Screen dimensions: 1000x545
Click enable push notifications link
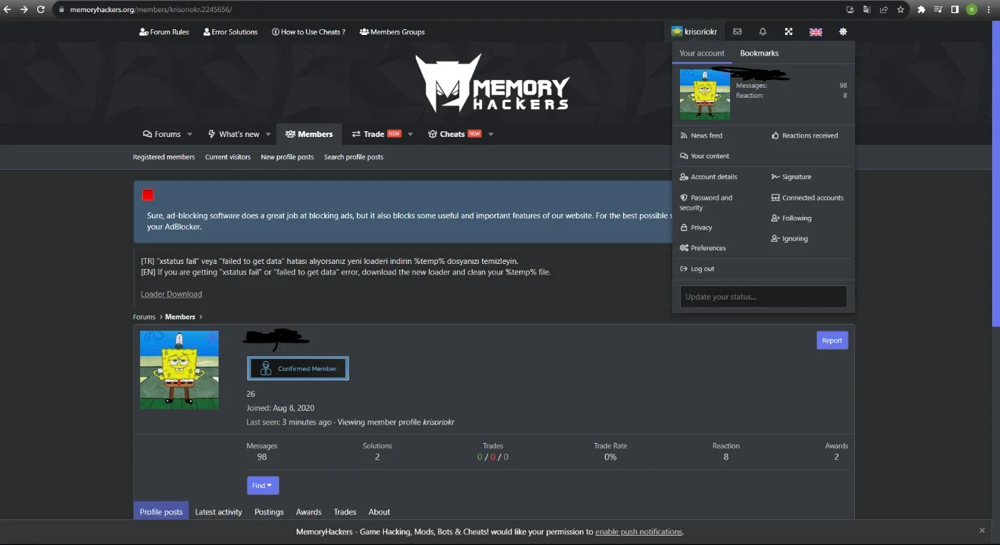(639, 531)
